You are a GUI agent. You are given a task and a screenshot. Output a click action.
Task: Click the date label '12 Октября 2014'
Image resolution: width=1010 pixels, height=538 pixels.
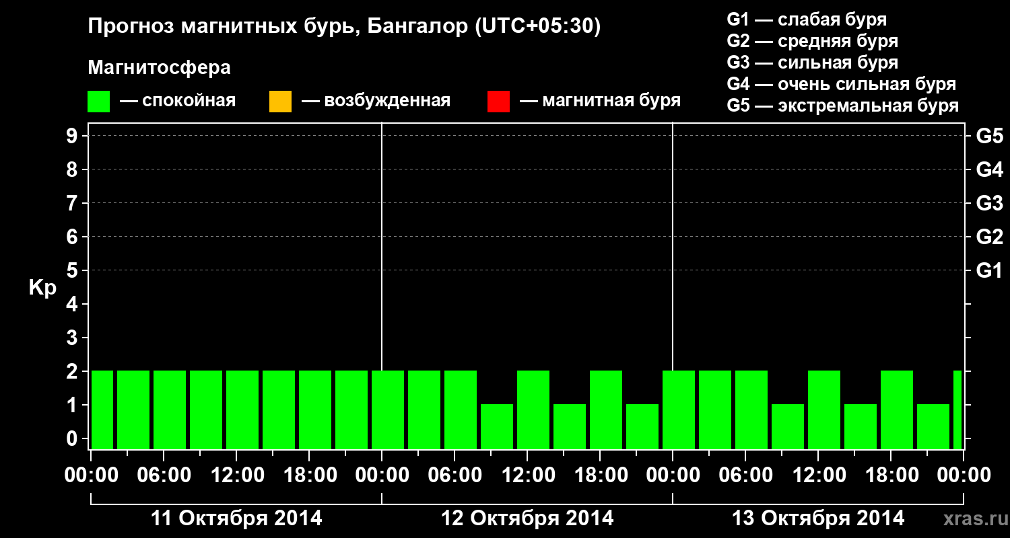click(x=527, y=518)
